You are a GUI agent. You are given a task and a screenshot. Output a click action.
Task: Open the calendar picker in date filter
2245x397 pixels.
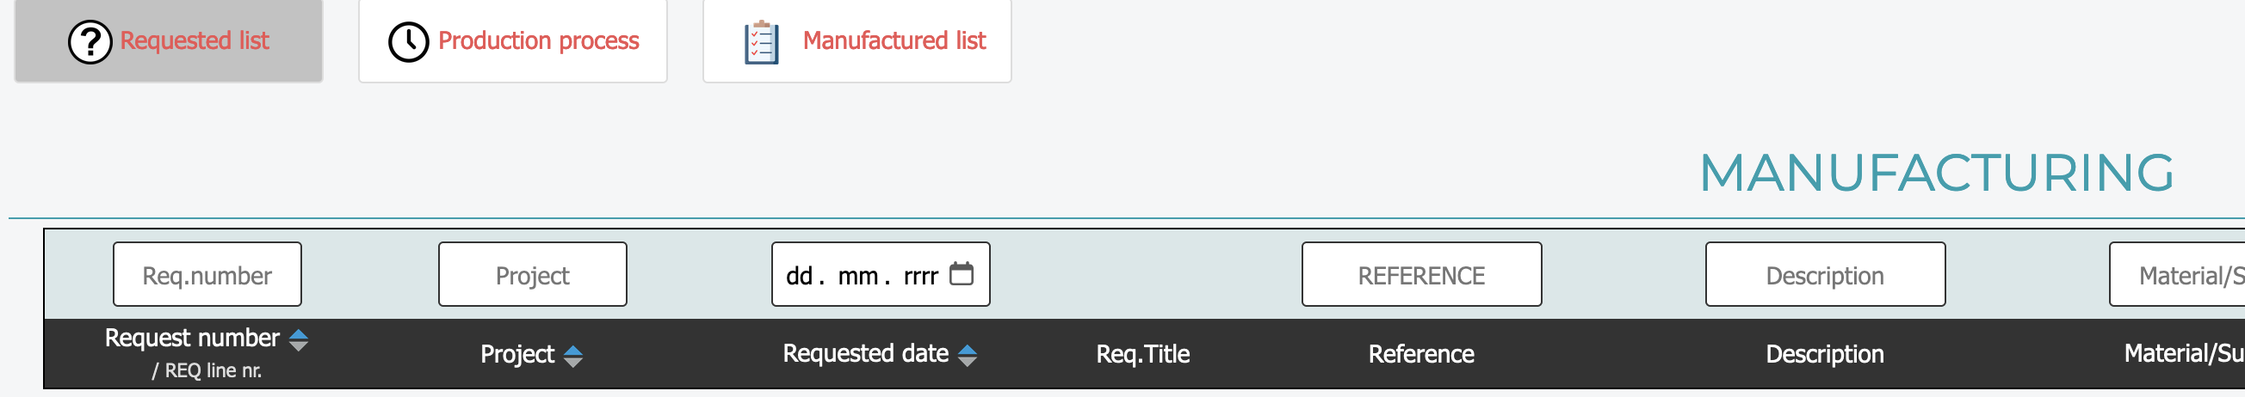961,274
